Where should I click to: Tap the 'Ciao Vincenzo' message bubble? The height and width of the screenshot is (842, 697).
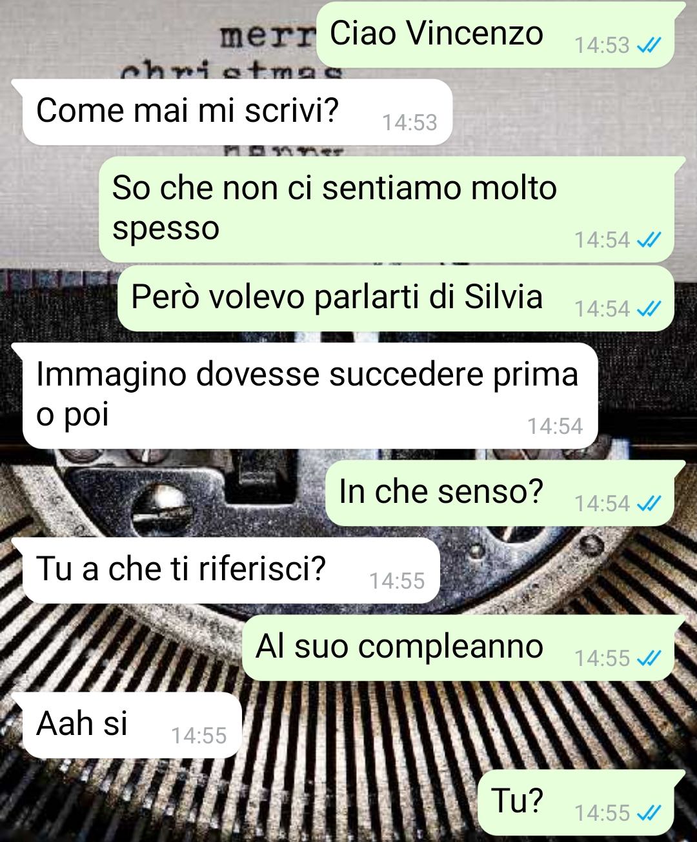coord(496,35)
